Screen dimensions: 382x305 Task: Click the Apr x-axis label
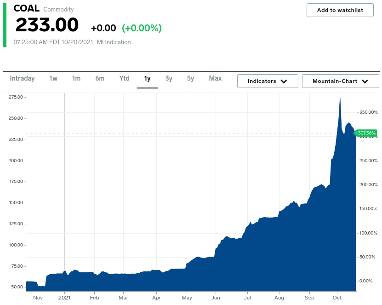coord(156,298)
